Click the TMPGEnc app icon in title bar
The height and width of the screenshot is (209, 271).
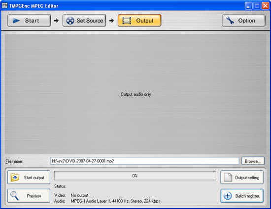[4, 6]
